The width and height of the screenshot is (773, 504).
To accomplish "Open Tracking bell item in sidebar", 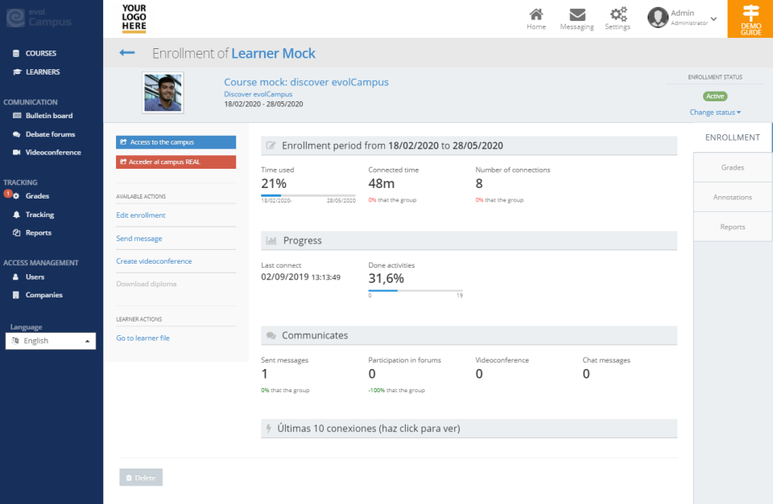I will tap(39, 215).
